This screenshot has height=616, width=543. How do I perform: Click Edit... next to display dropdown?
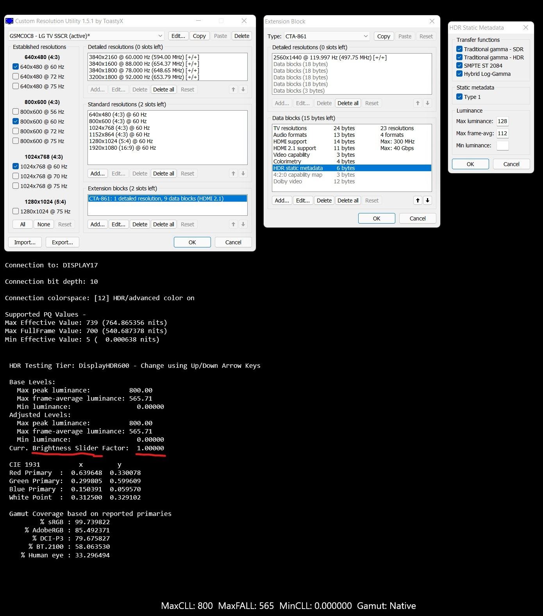(179, 36)
